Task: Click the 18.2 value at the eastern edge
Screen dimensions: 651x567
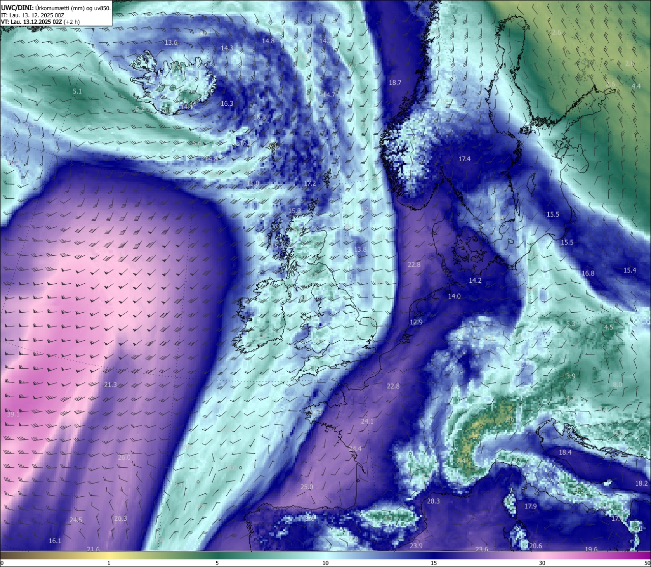Action: tap(641, 484)
